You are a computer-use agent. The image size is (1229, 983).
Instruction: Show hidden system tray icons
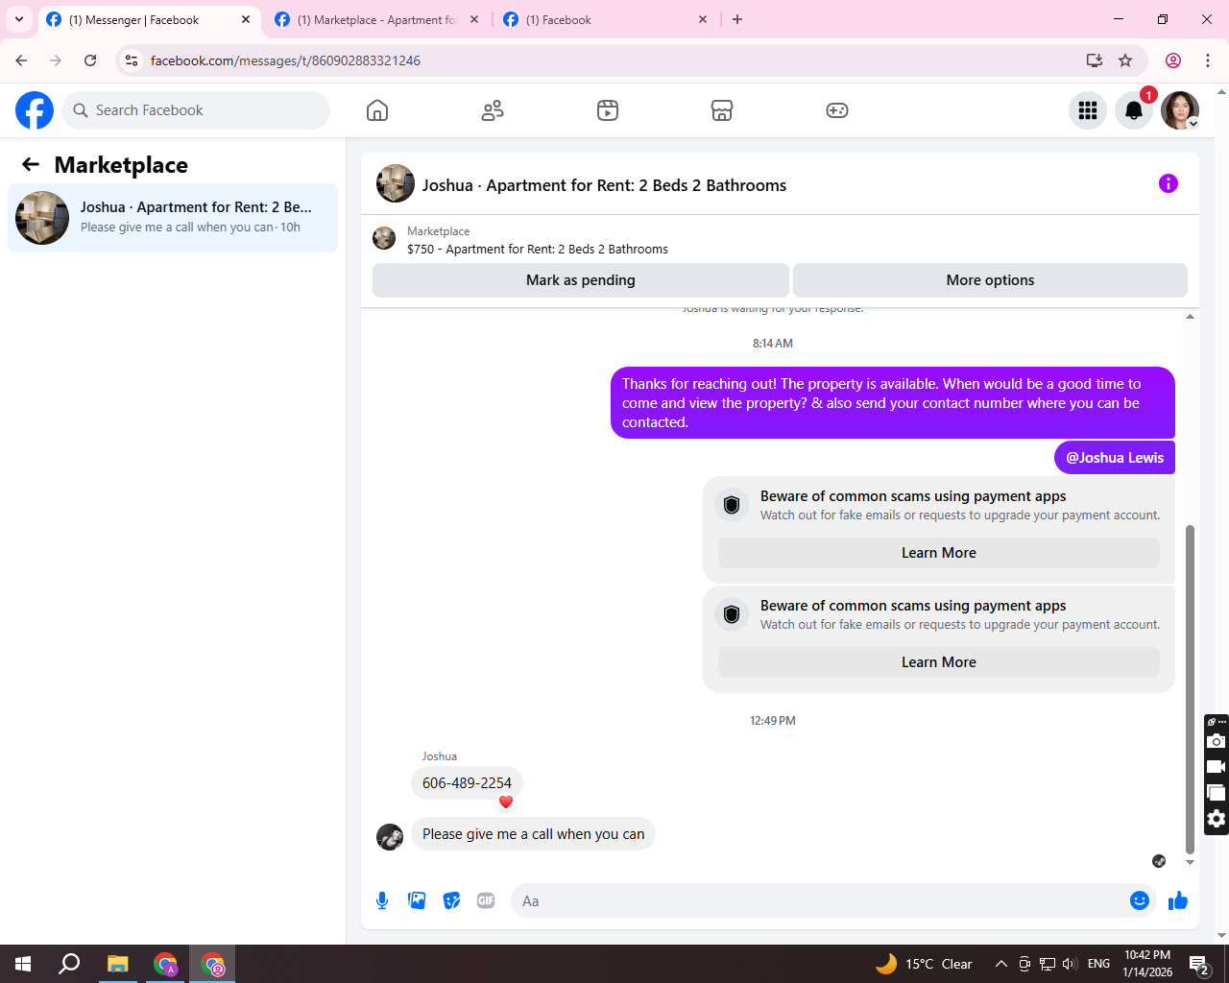pos(1000,964)
